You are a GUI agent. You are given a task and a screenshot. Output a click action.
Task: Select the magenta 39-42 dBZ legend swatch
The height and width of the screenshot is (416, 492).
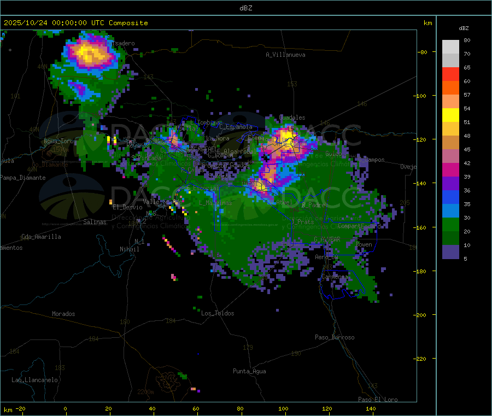(450, 169)
